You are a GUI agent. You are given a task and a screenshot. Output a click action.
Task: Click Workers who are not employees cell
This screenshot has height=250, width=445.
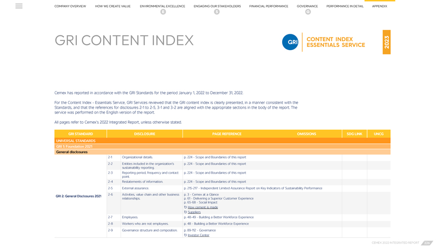pos(145,224)
